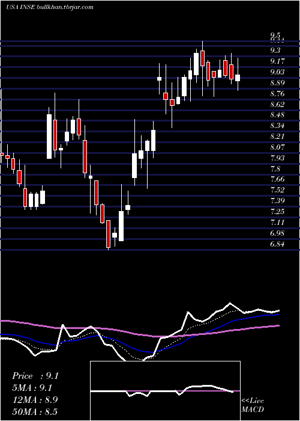300x421 pixels.
Task: Click the 8.34 price axis label
Action: [277, 126]
